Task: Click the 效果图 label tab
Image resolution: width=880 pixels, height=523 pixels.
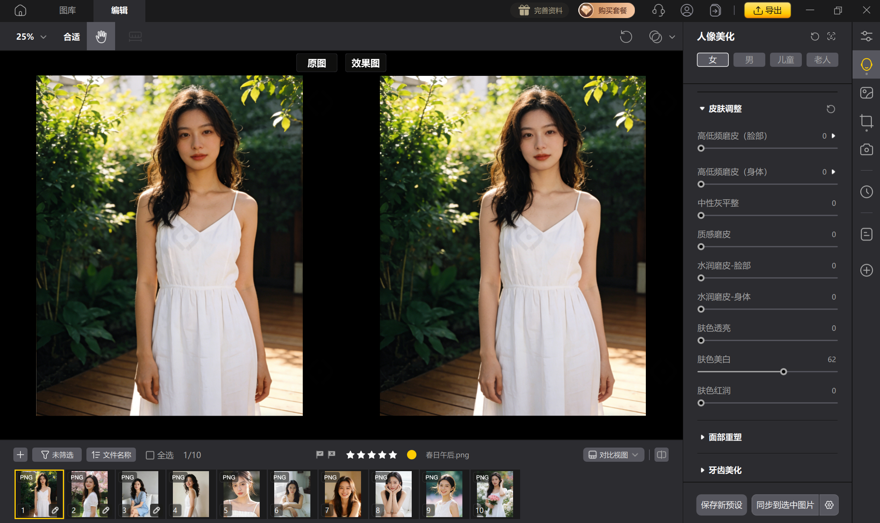Action: 365,63
